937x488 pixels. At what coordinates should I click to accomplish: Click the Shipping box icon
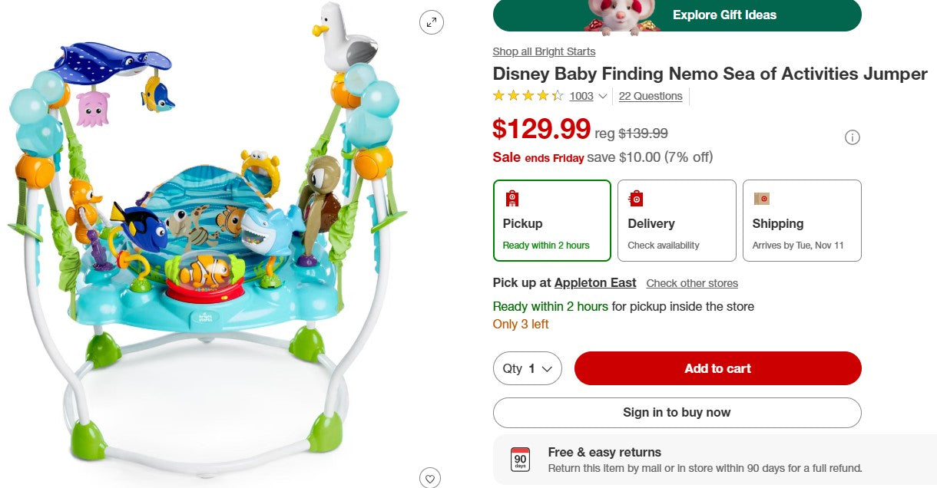pos(762,198)
